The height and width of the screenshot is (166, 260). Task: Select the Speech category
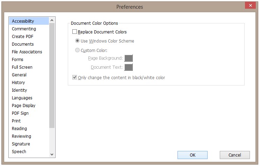(x=29, y=151)
